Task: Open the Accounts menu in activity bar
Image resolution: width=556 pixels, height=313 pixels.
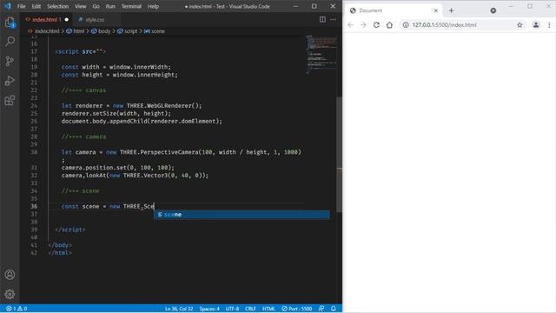Action: pyautogui.click(x=10, y=275)
